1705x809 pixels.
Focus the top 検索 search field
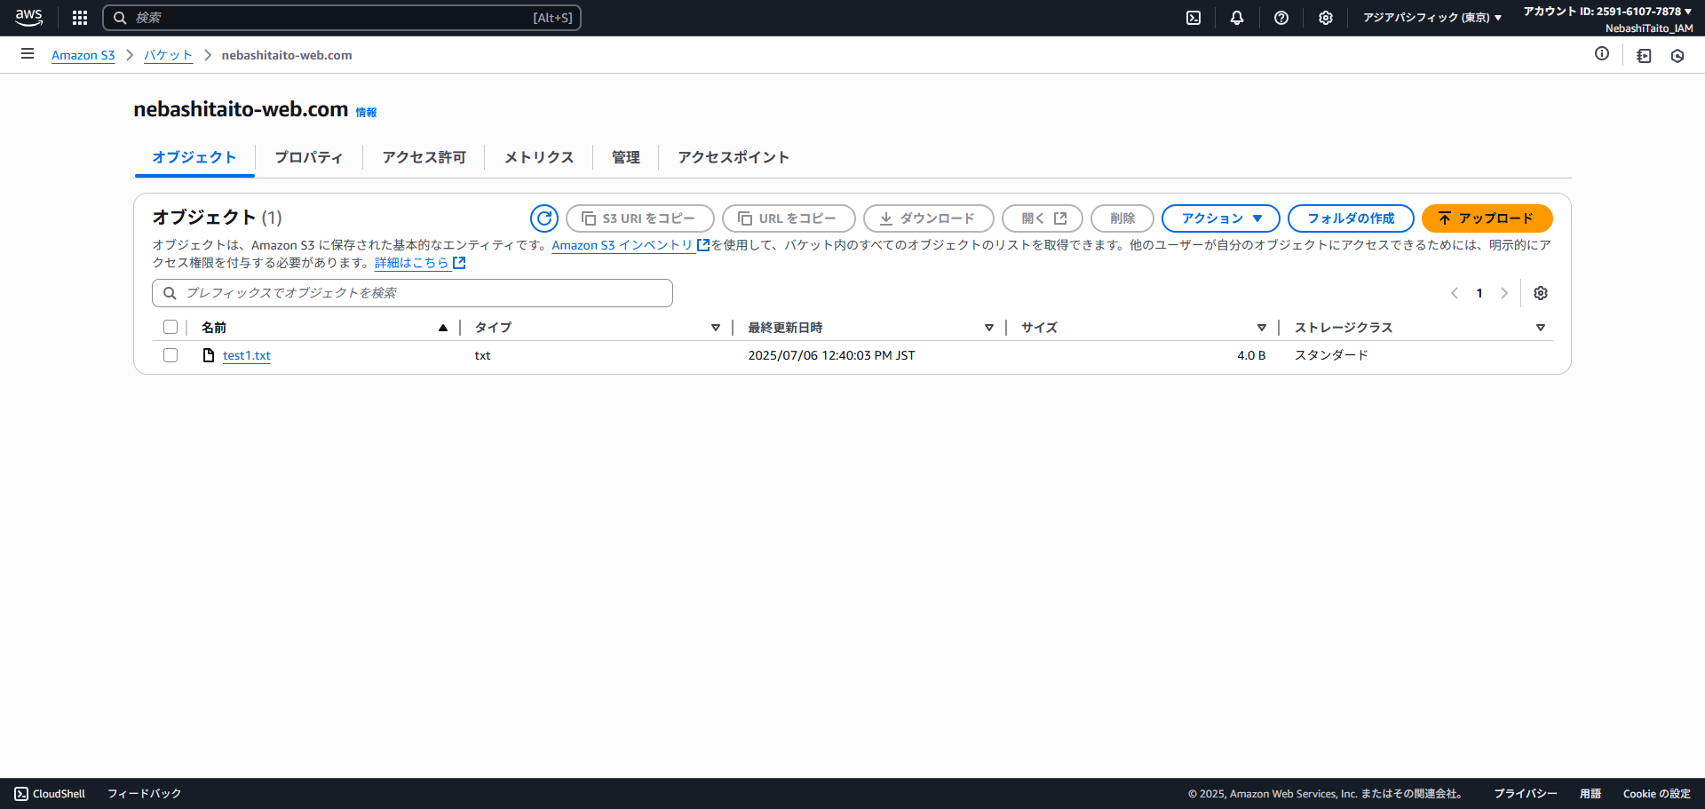tap(342, 18)
